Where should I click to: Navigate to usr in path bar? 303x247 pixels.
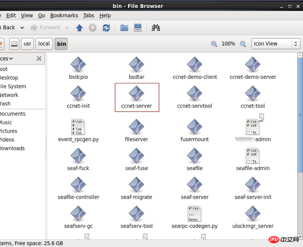pyautogui.click(x=27, y=44)
